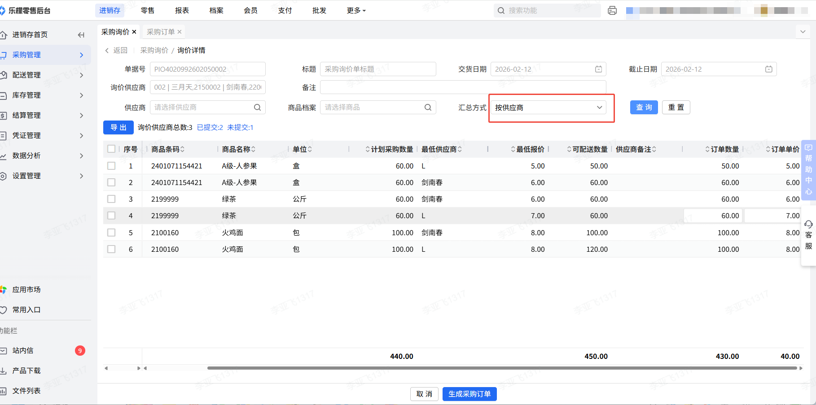Click the horizontal table scrollbar
The height and width of the screenshot is (405, 816).
501,368
